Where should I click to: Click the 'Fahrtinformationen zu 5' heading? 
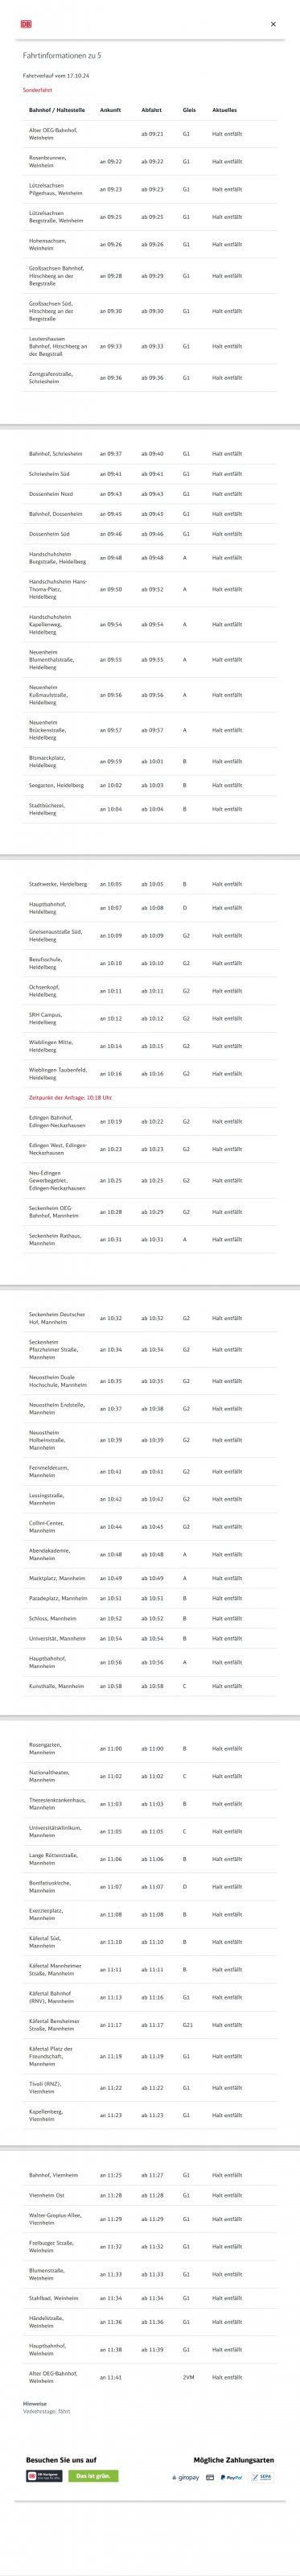pyautogui.click(x=62, y=56)
